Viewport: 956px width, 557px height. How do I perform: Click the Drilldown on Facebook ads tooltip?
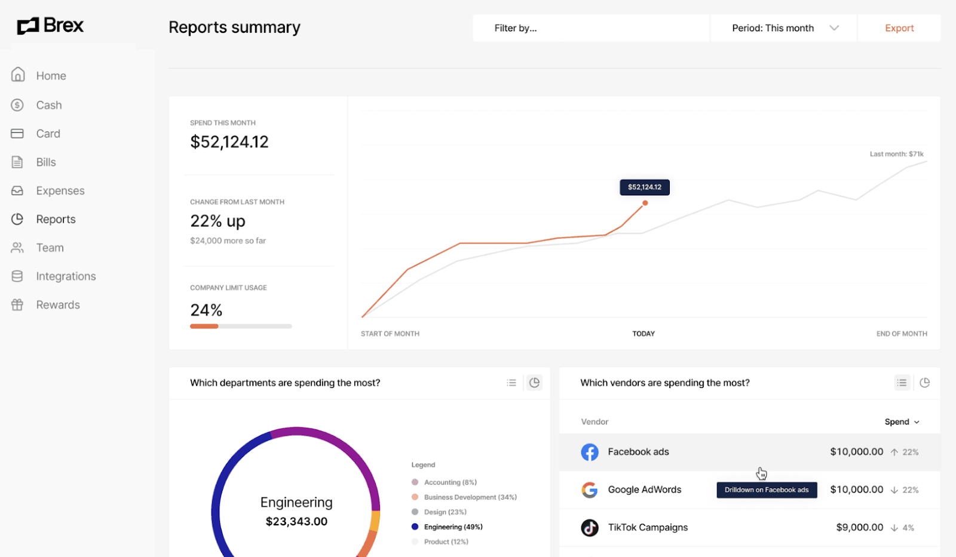coord(767,490)
